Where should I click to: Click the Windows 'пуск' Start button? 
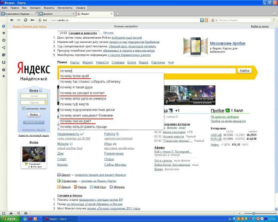click(10, 219)
